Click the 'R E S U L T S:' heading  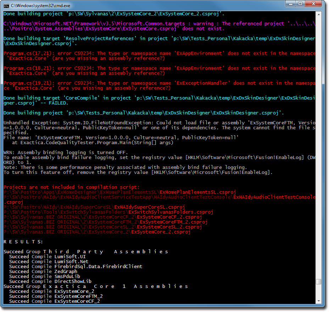point(23,242)
